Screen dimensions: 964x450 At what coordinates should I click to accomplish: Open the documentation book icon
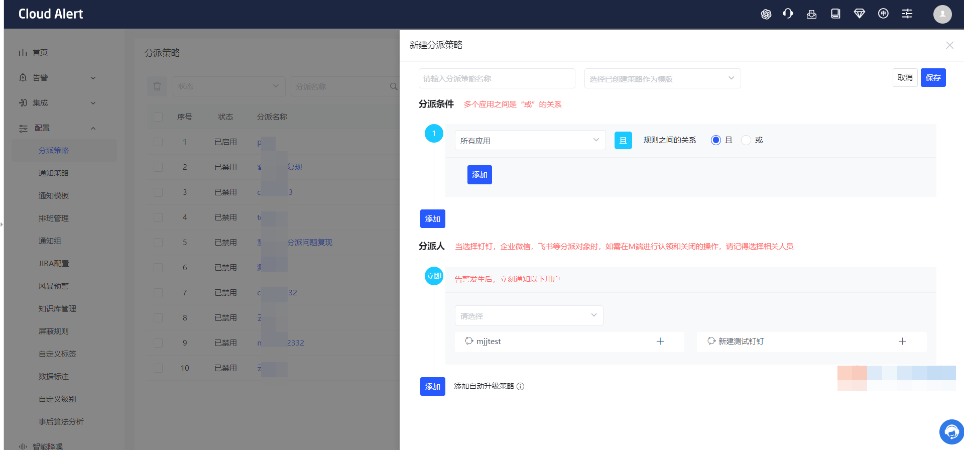click(835, 14)
